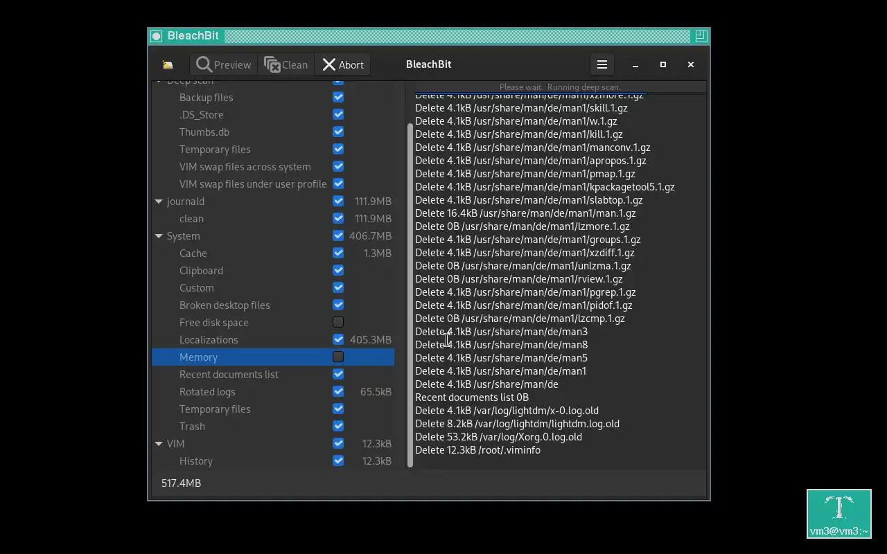Select the Broken desktop files row
This screenshot has height=554, width=887.
273,305
